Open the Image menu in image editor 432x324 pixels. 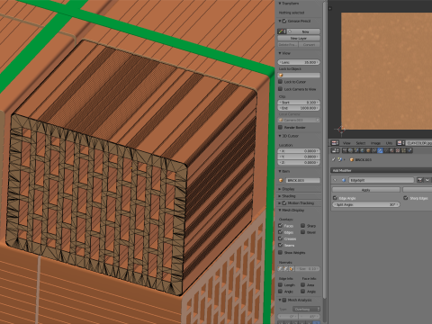tap(375, 143)
